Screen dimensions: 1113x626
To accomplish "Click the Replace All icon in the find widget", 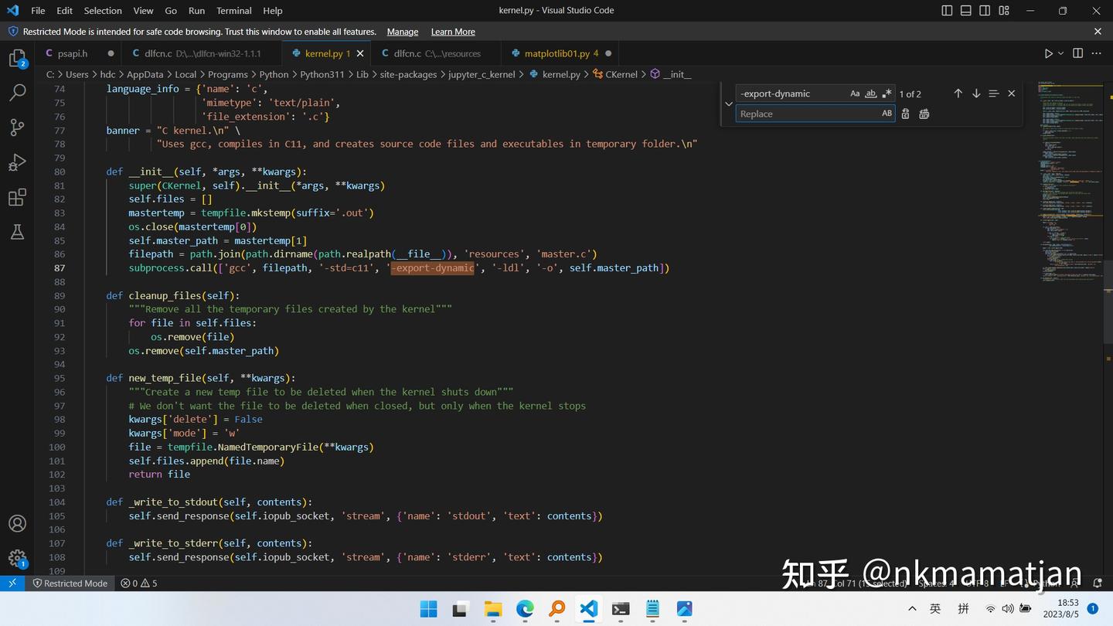I will pyautogui.click(x=924, y=114).
